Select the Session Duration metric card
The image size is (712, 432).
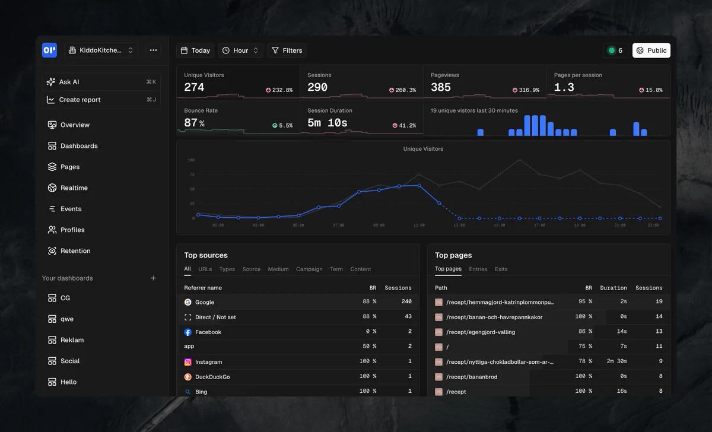[361, 117]
